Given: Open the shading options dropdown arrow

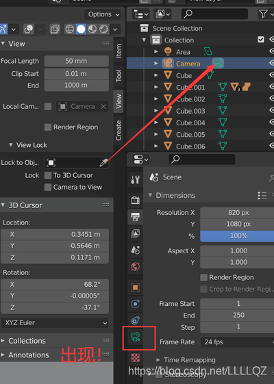Looking at the screenshot, I should (x=115, y=29).
